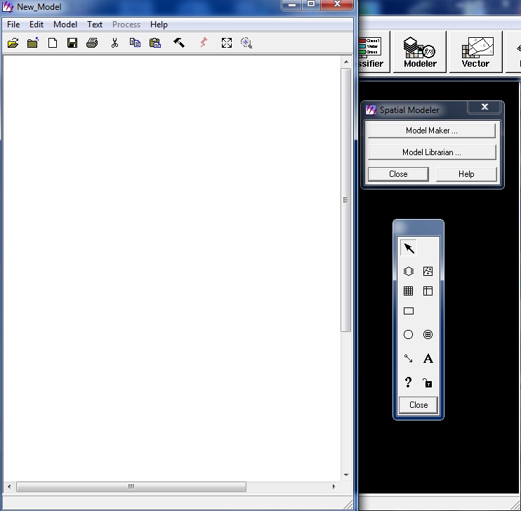
Task: Paste using the clipboard icon
Action: coord(155,43)
